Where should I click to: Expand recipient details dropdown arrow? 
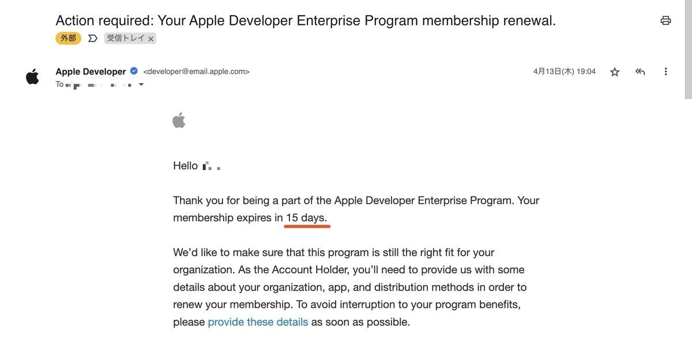[141, 85]
